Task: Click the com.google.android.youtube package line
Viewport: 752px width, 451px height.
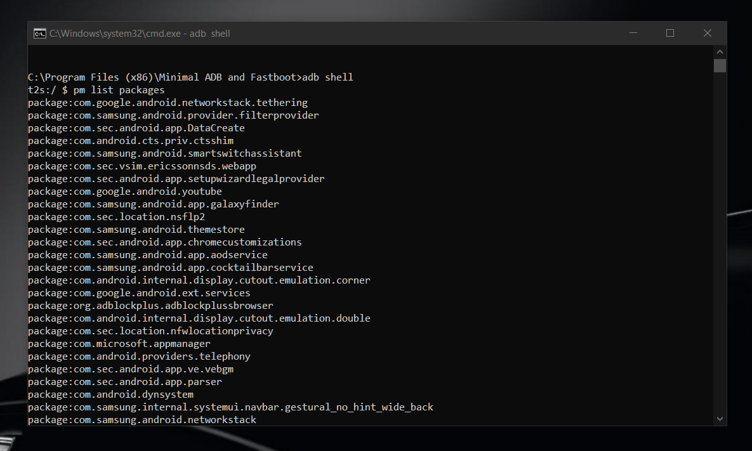Action: click(x=125, y=192)
